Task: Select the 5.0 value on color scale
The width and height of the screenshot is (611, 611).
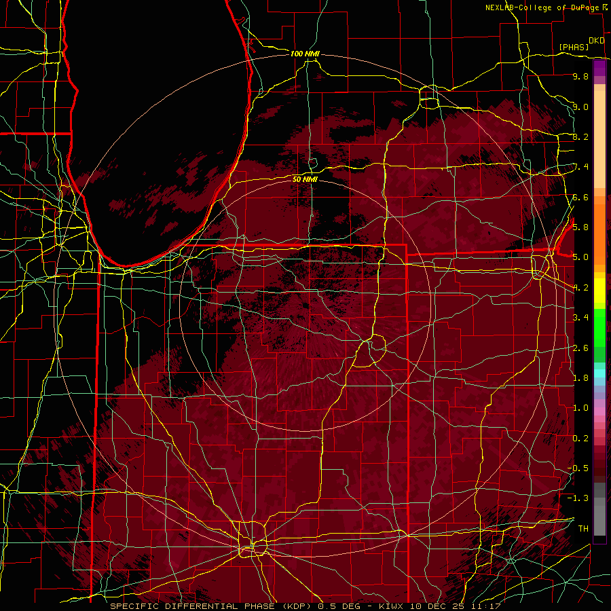Action: tap(580, 257)
